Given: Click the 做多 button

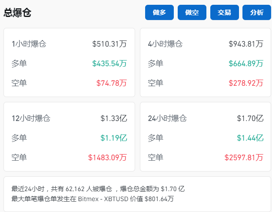Looking at the screenshot, I should pyautogui.click(x=159, y=13).
